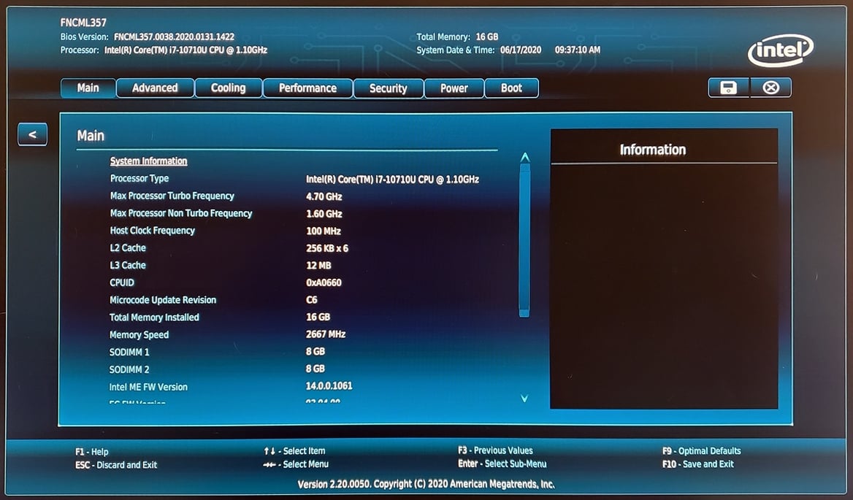Click F1 - Help hint
The width and height of the screenshot is (853, 500).
92,452
